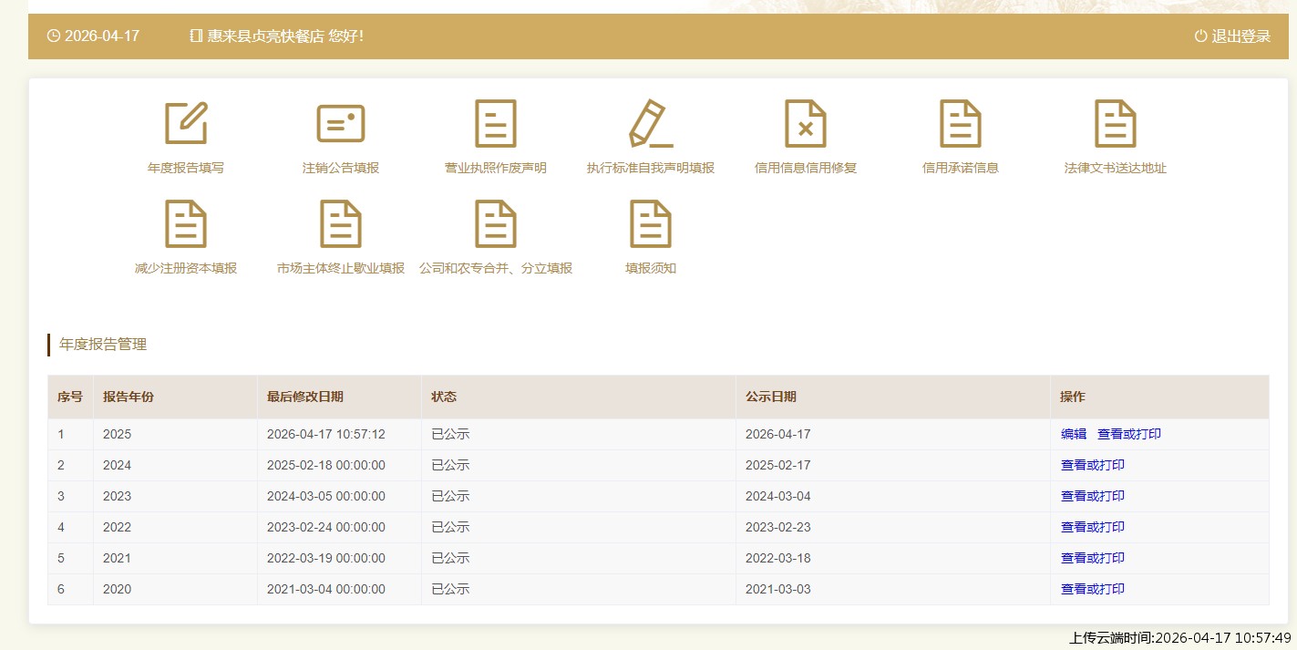Open 查看或打印 for 2021 report
The width and height of the screenshot is (1297, 650).
(x=1093, y=558)
